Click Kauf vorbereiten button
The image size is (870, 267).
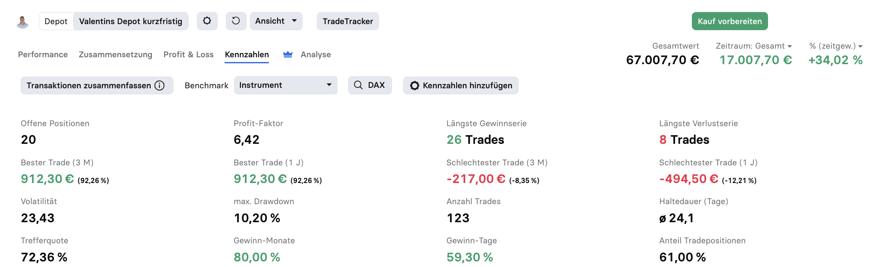(730, 21)
